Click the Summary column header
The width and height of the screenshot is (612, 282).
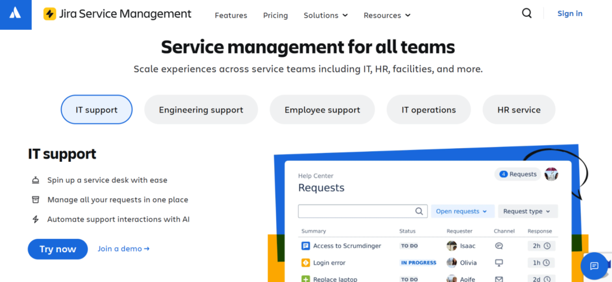[313, 231]
